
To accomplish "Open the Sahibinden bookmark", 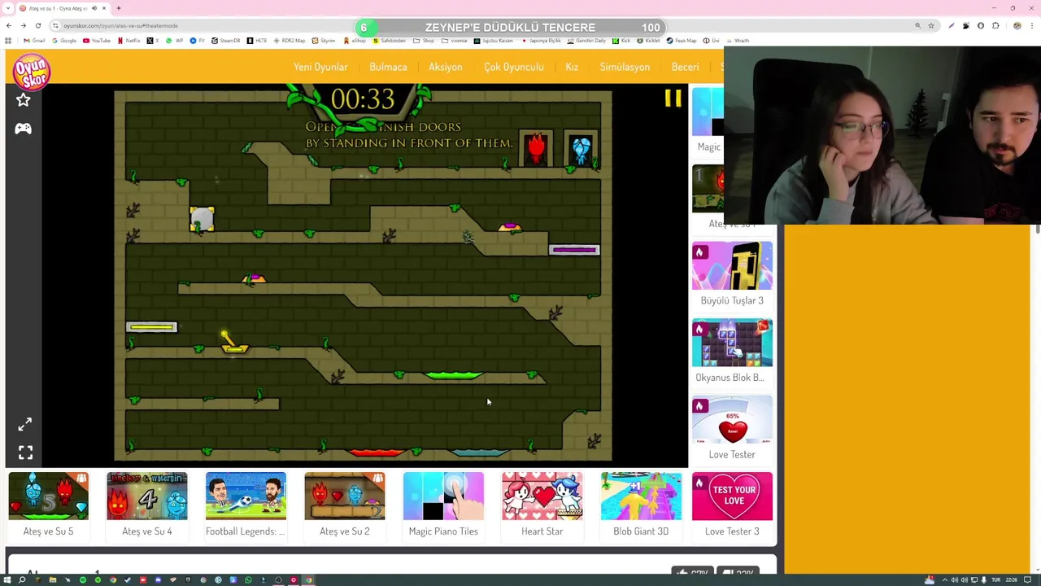I will coord(389,41).
